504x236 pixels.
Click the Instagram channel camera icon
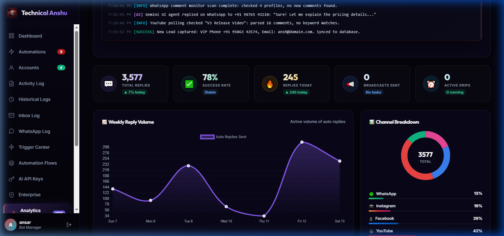[371, 206]
